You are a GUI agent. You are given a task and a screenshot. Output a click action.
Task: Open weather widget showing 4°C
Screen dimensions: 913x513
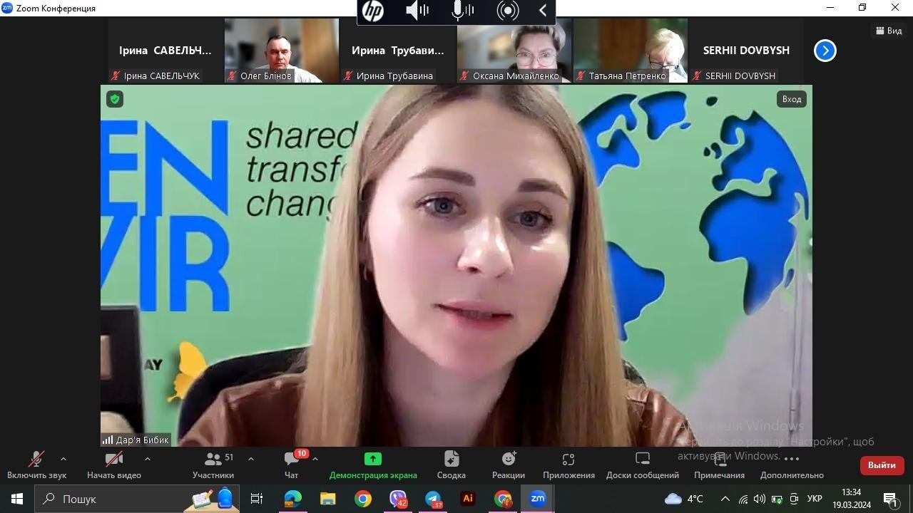click(684, 499)
